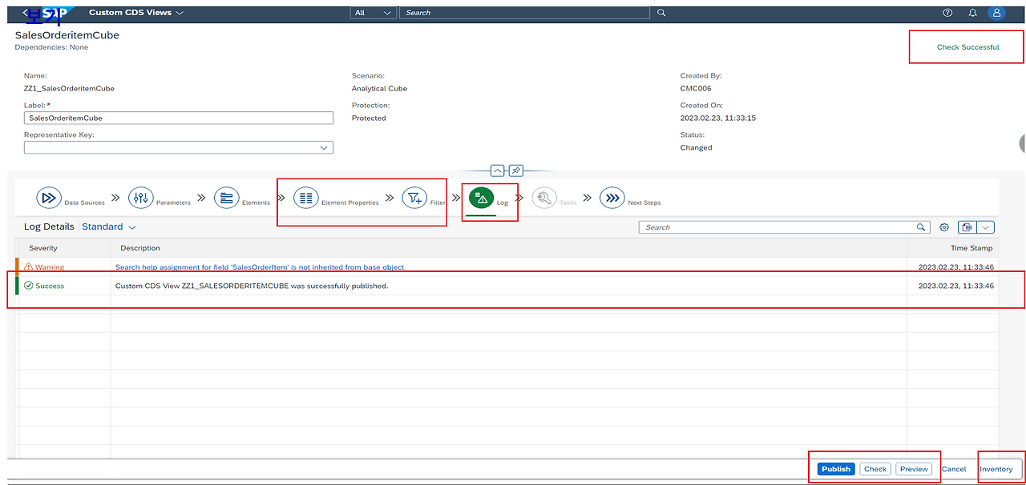Click the Check Successful status text
The image size is (1026, 485).
coord(967,47)
